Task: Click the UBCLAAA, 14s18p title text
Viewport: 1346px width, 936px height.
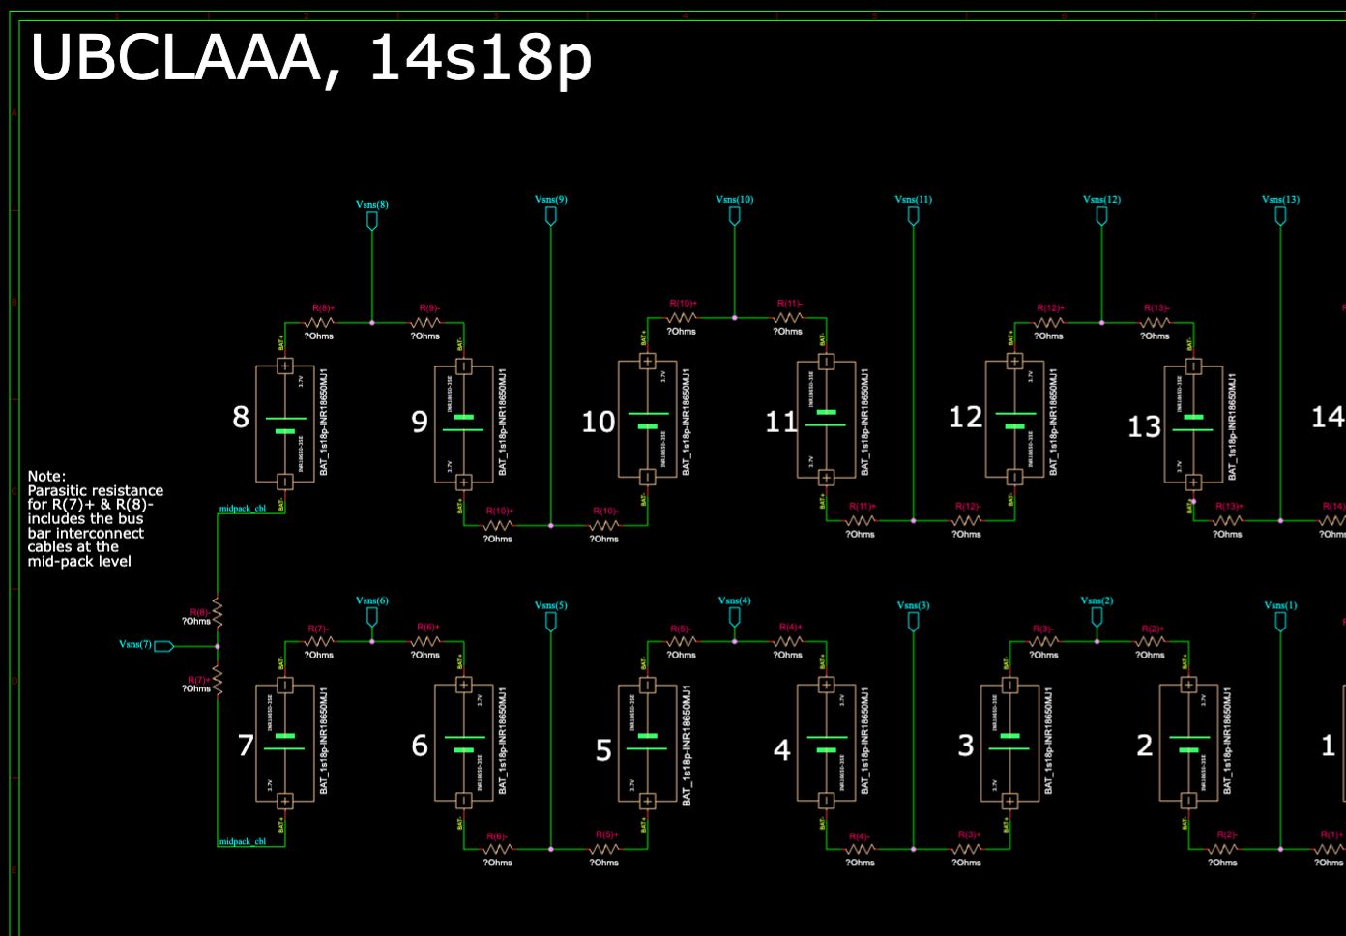Action: [310, 58]
